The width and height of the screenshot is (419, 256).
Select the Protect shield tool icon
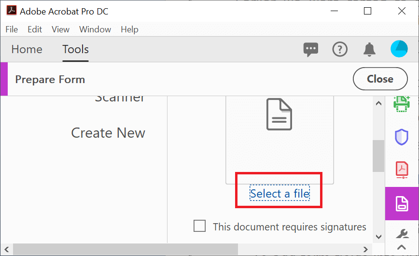[x=402, y=137]
